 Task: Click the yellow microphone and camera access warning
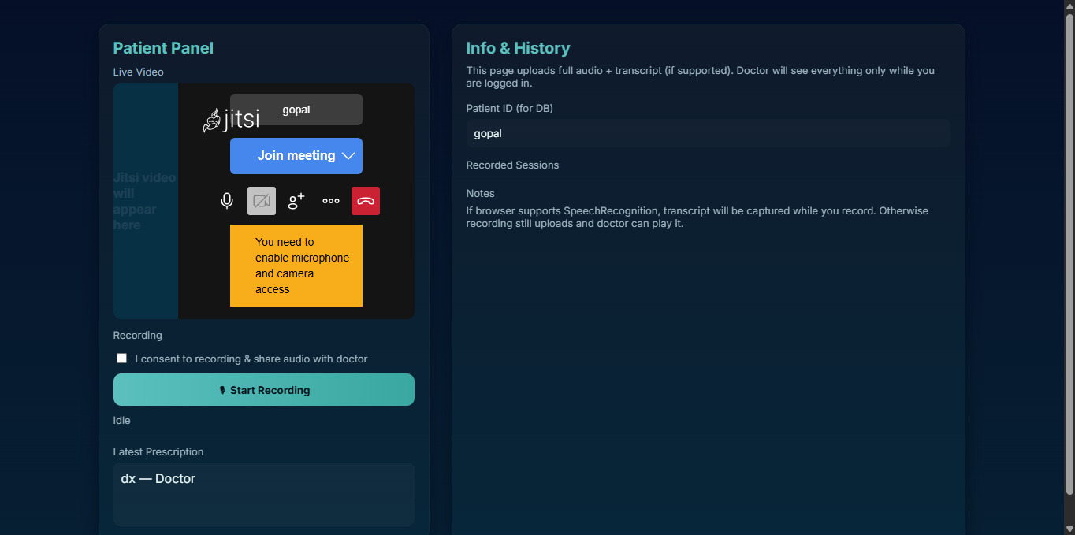(x=296, y=266)
